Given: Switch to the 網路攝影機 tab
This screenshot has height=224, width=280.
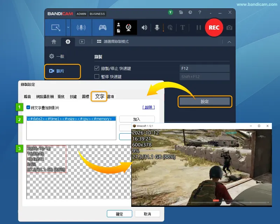Looking at the screenshot, I should [45, 97].
